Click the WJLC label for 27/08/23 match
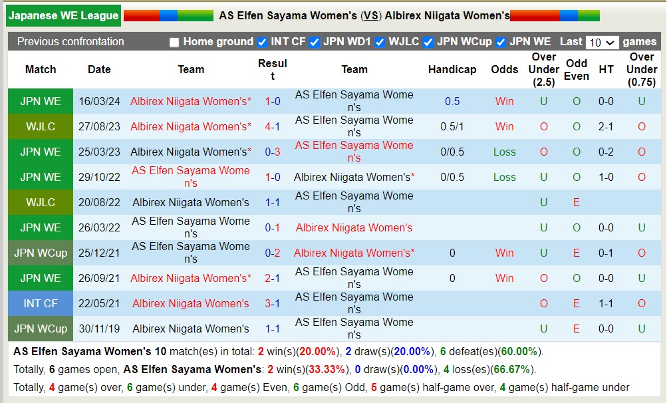The height and width of the screenshot is (403, 667). (x=41, y=126)
